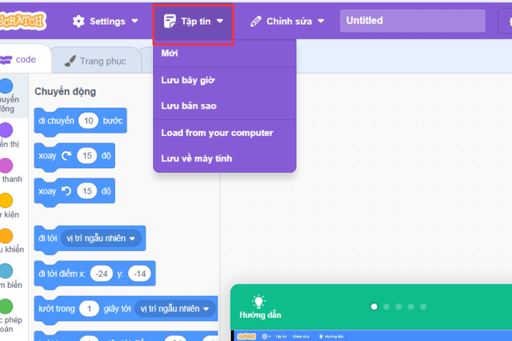The height and width of the screenshot is (341, 512).
Task: Click the đi tới điểm x y block
Action: point(95,274)
